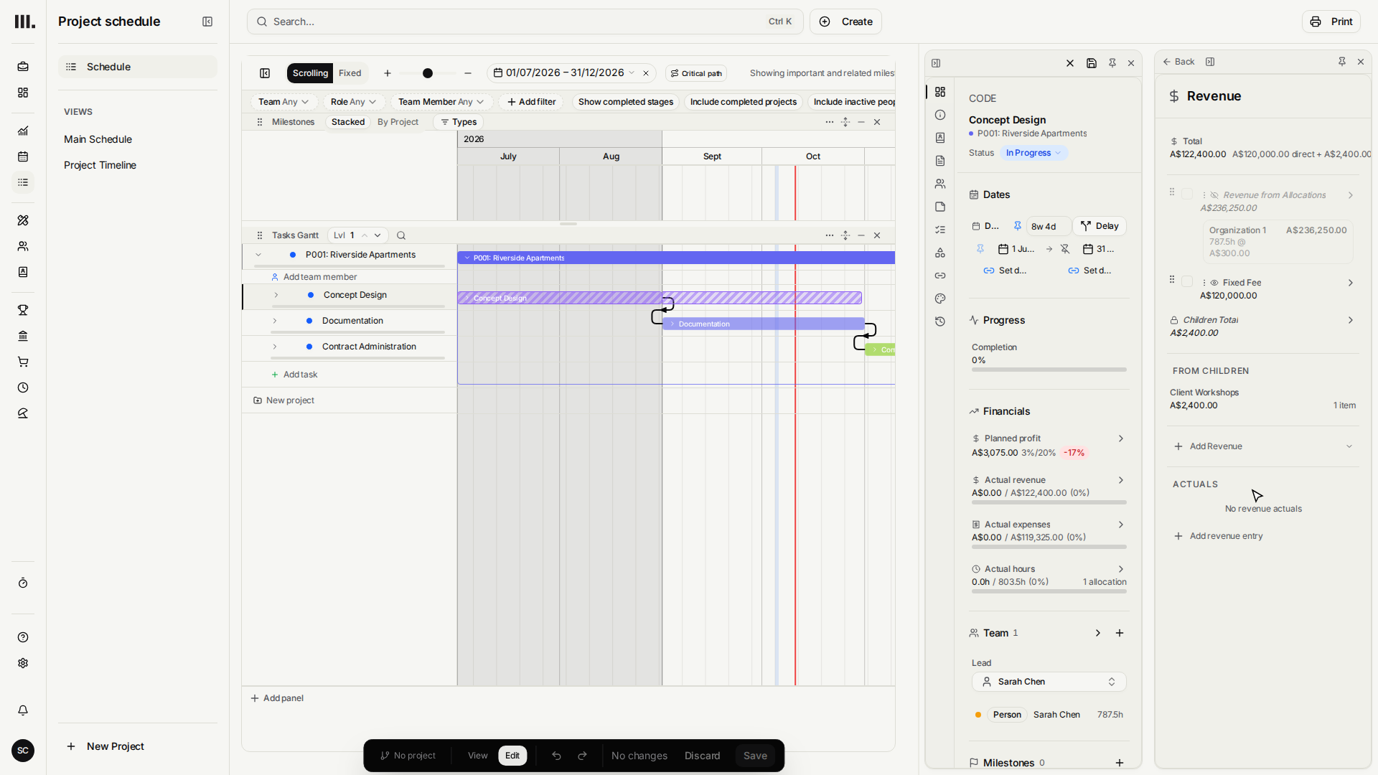
Task: Click the Print printer icon button
Action: pyautogui.click(x=1331, y=22)
